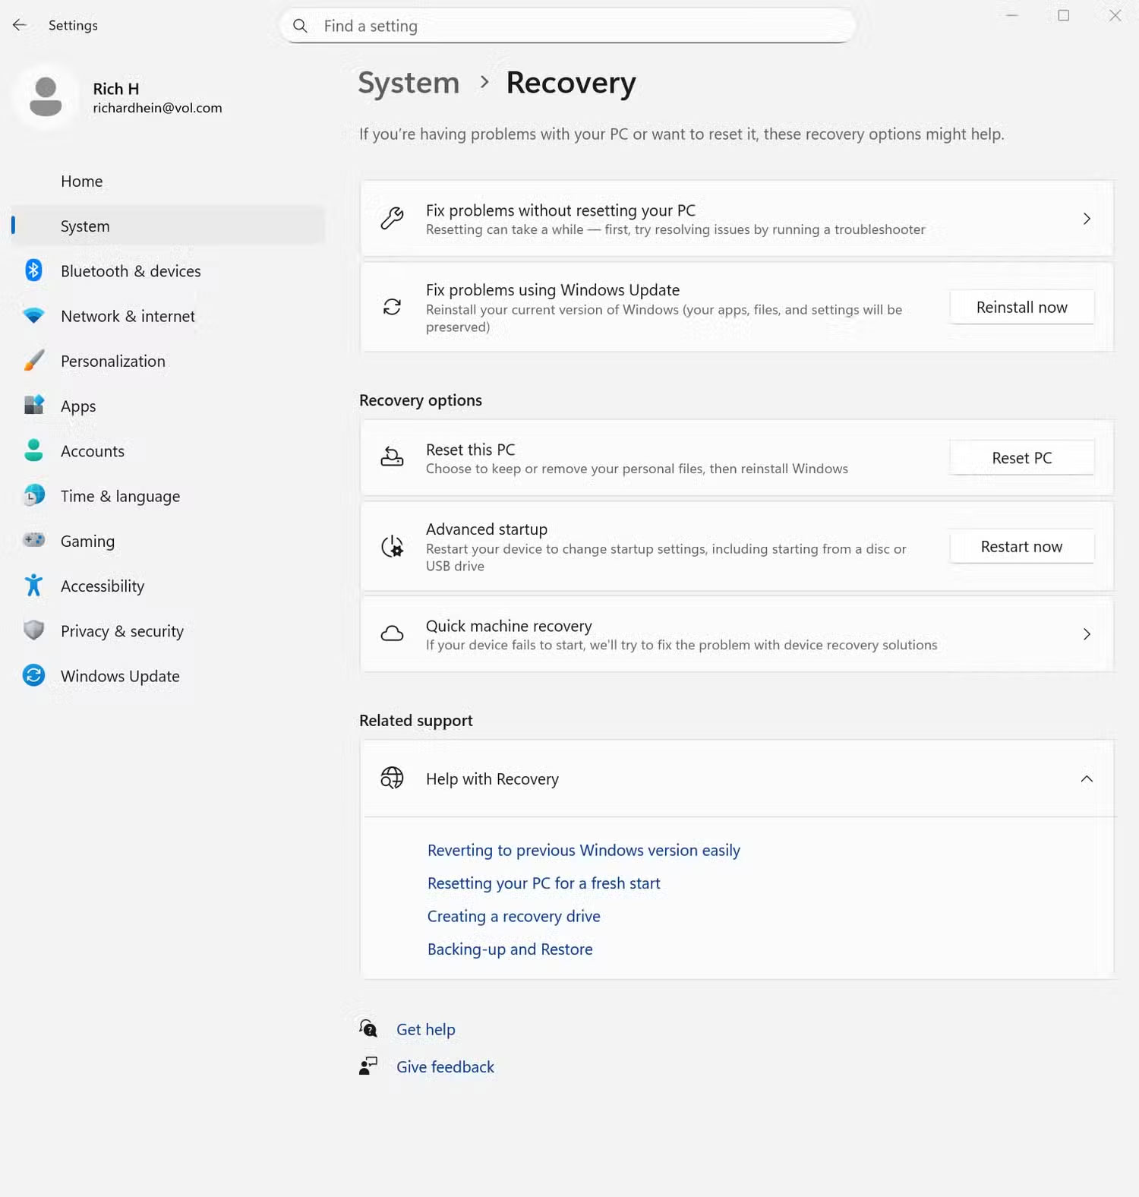This screenshot has height=1197, width=1139.
Task: Click the Time & language clock icon
Action: [33, 495]
